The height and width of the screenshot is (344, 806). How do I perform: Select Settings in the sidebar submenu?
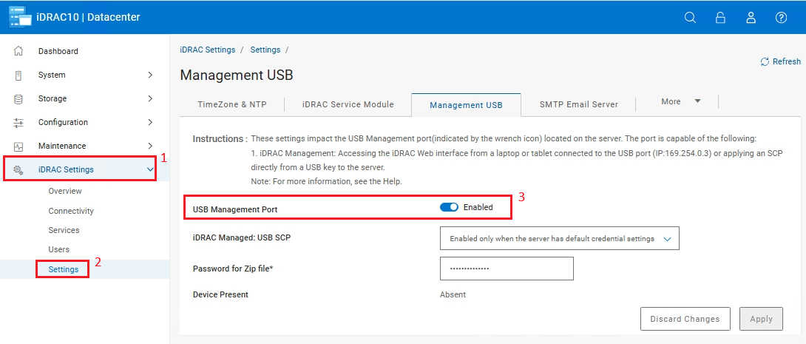pos(64,269)
